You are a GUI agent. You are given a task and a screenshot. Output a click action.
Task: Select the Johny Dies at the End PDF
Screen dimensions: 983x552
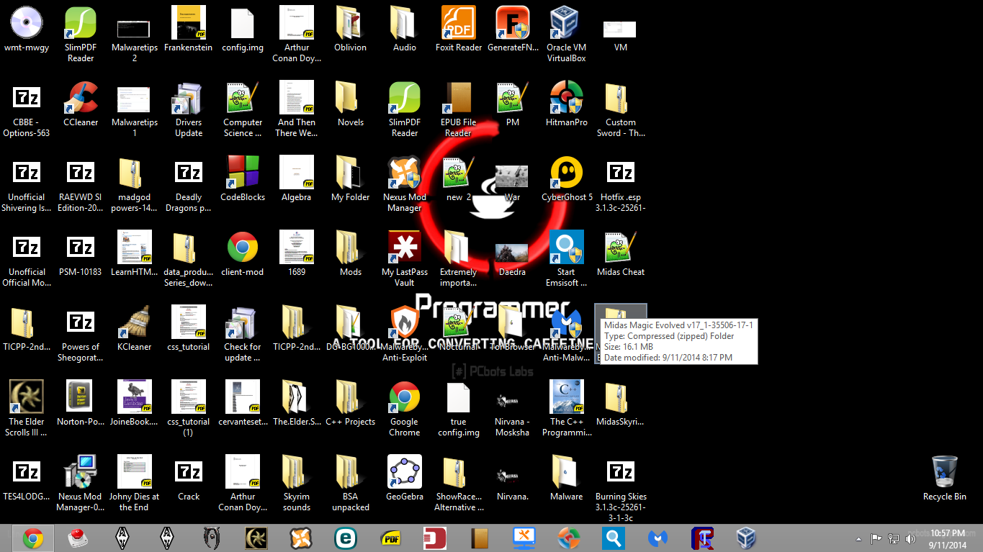[x=135, y=482]
